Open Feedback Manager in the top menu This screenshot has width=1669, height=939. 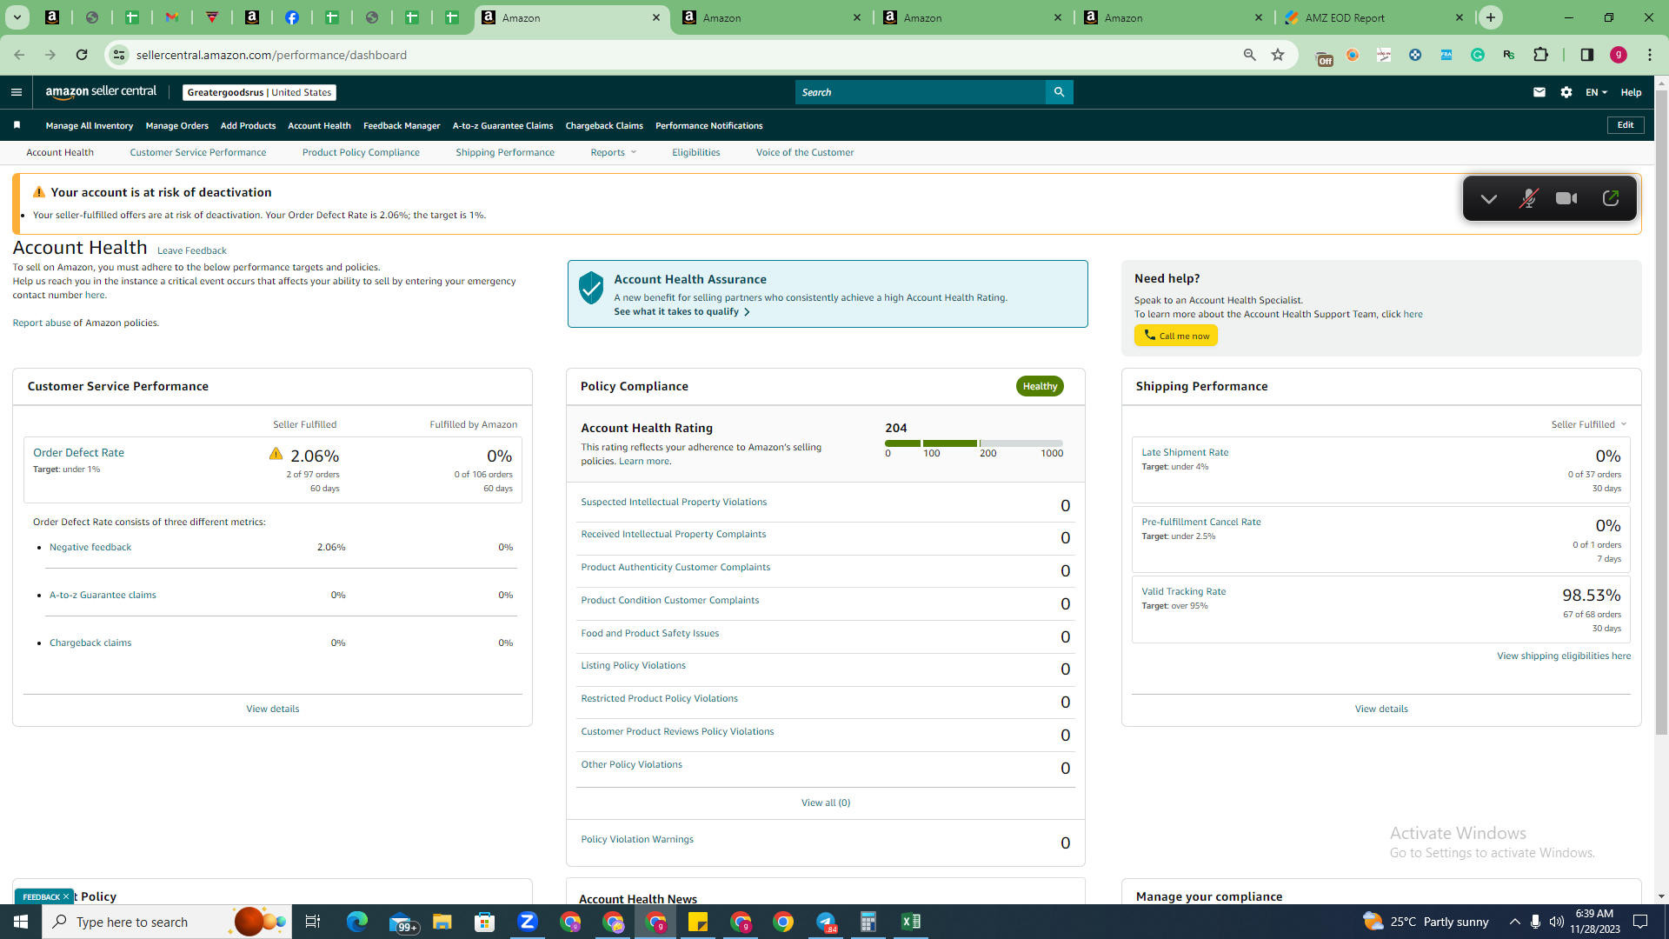[x=402, y=126]
